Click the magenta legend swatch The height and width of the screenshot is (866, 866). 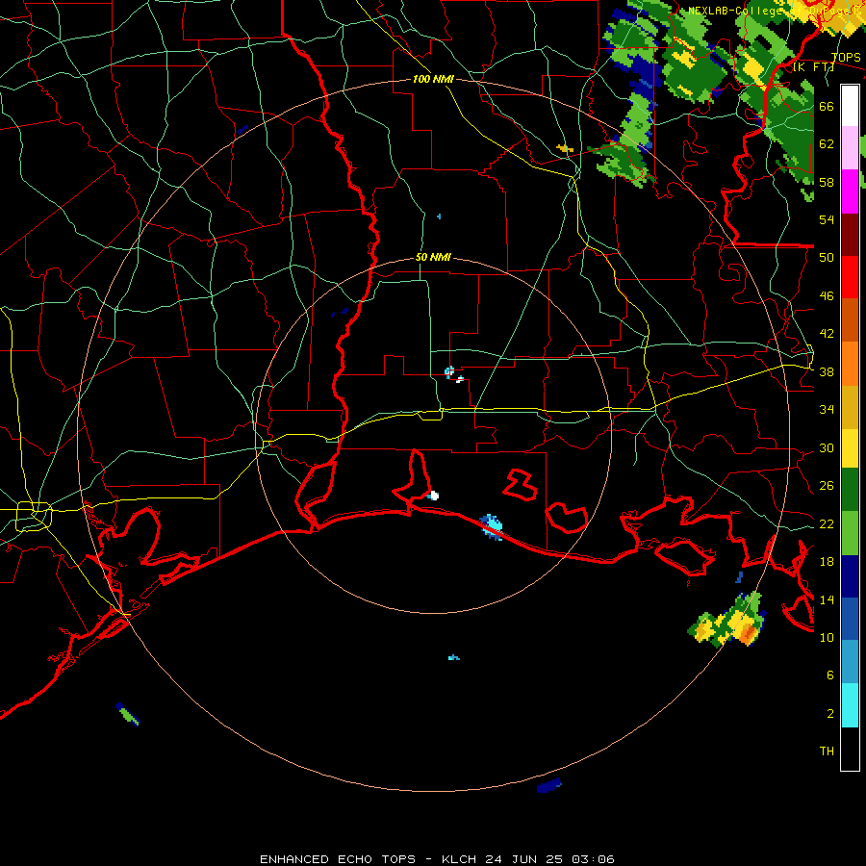[850, 191]
